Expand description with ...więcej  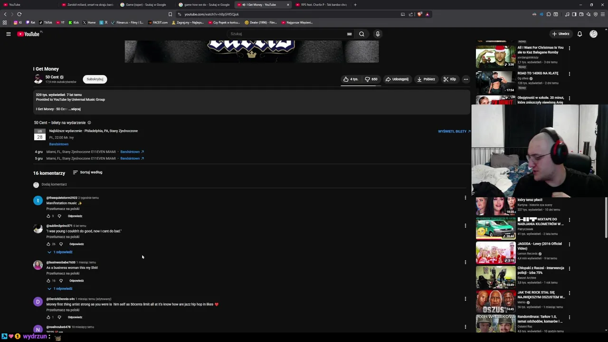click(x=75, y=109)
